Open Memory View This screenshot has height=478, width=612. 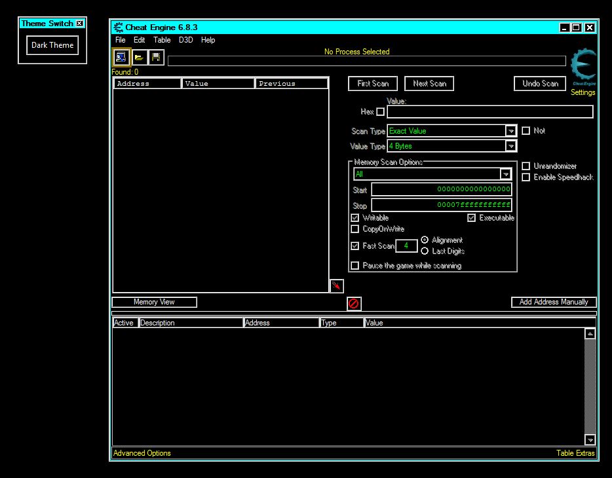pos(154,302)
